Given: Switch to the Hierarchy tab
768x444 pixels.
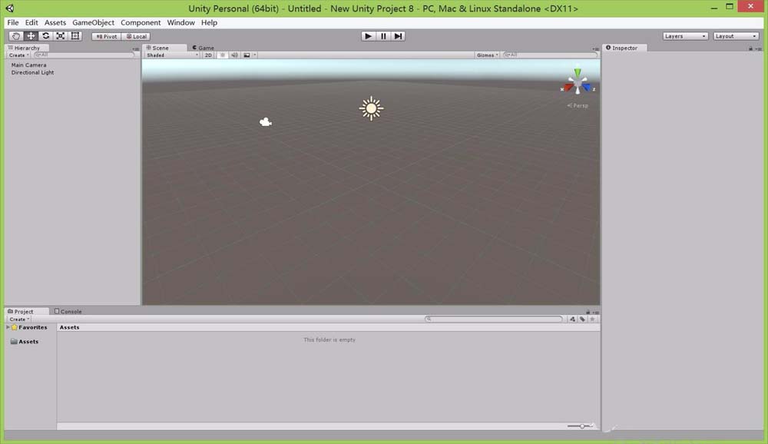Looking at the screenshot, I should 27,48.
